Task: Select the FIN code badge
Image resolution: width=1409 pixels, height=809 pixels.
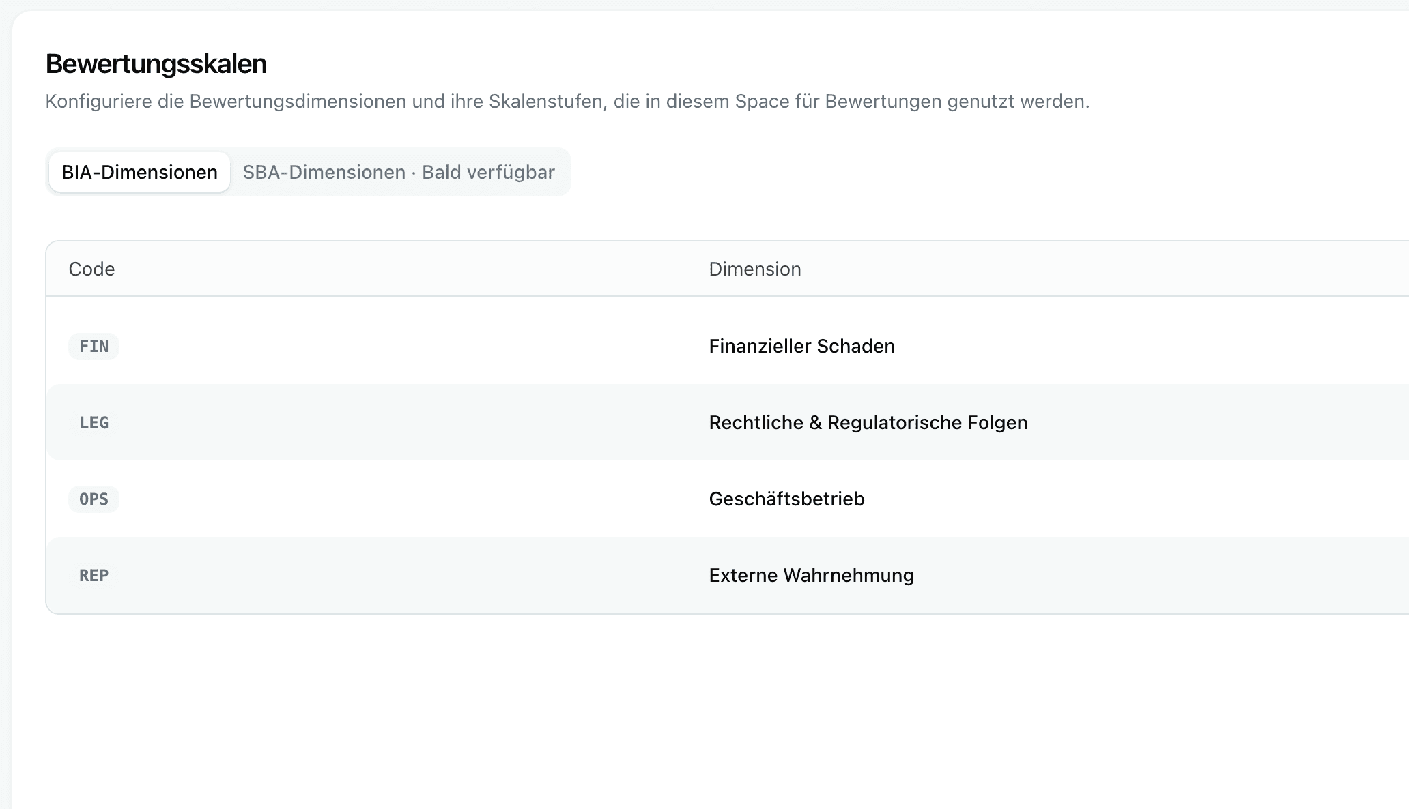Action: [x=94, y=347]
